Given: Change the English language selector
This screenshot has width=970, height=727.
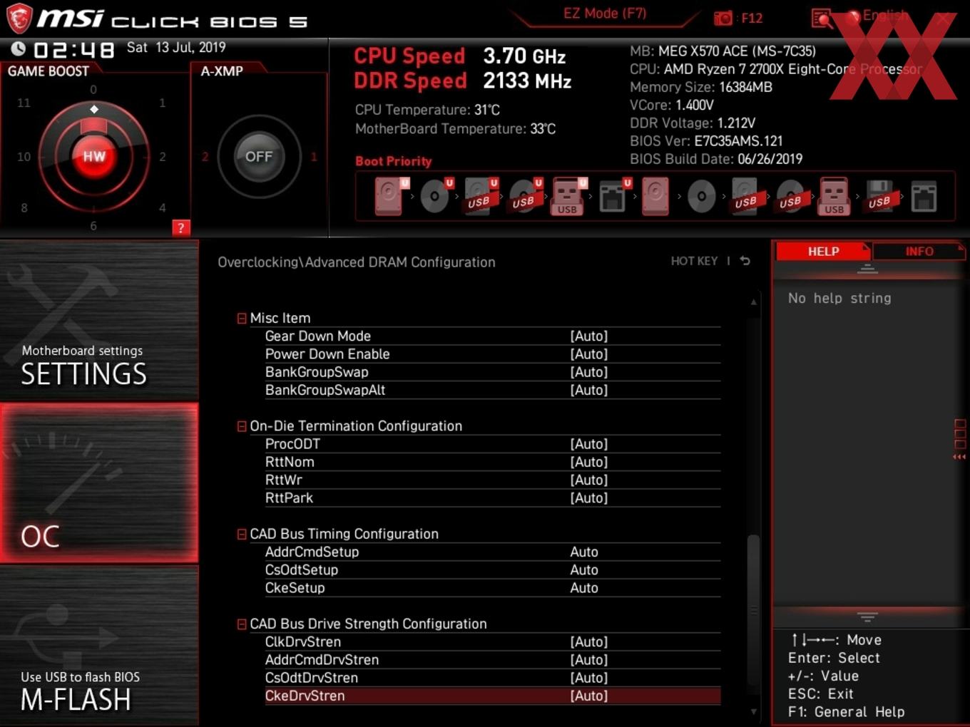Looking at the screenshot, I should (x=885, y=15).
